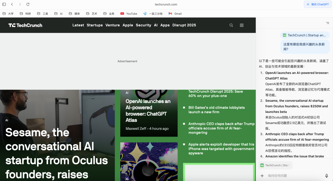Screen dimensions: 333x181
Task: Open the Startups nav item
Action: tap(95, 25)
